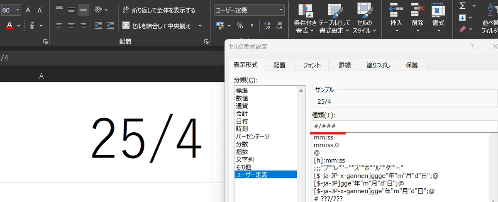The image size is (498, 202).
Task: Switch to 表示形式 tab in dialog
Action: [x=246, y=65]
